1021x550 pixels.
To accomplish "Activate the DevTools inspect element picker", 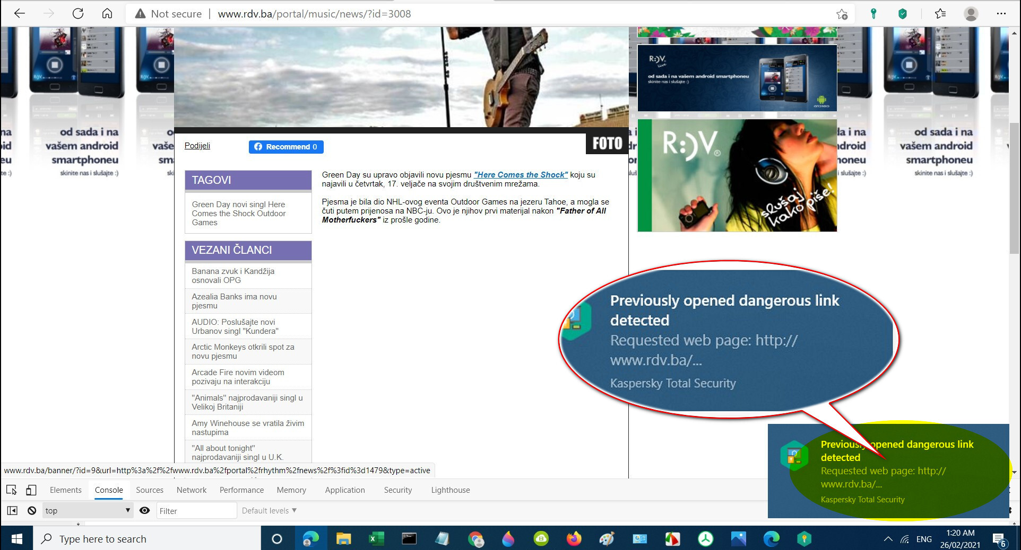I will 12,490.
